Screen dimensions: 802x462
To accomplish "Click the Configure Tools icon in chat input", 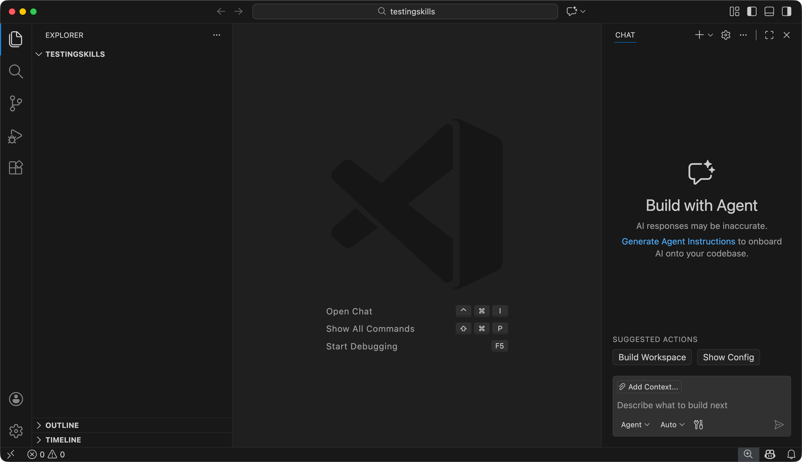I will point(698,425).
